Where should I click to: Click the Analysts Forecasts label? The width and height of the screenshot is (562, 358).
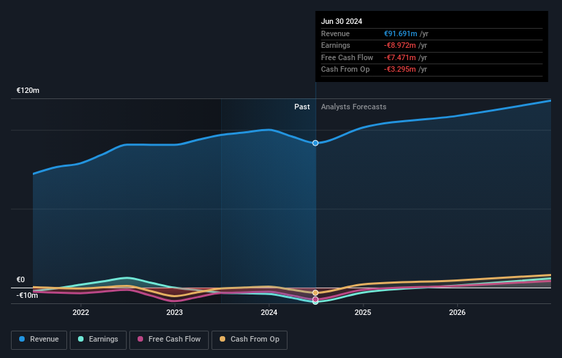[x=354, y=107]
